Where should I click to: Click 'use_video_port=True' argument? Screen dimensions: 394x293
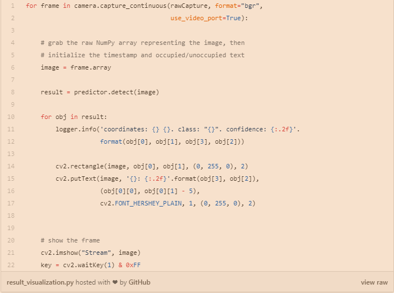click(206, 19)
